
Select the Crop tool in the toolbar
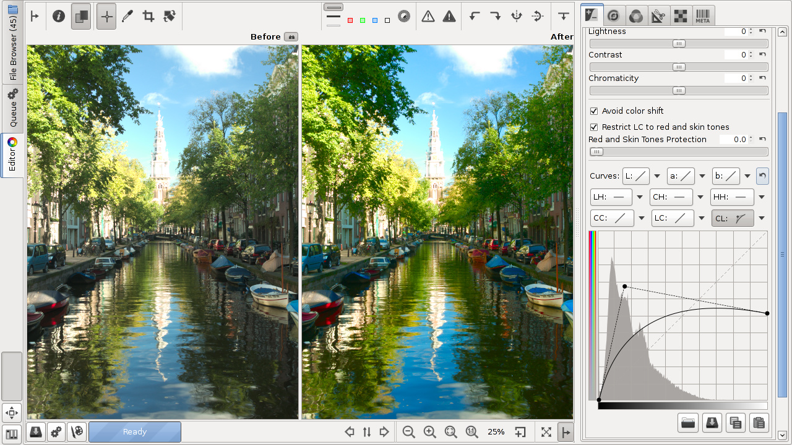[148, 17]
